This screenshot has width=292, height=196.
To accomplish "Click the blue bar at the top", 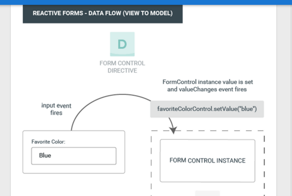I will coord(146,2).
